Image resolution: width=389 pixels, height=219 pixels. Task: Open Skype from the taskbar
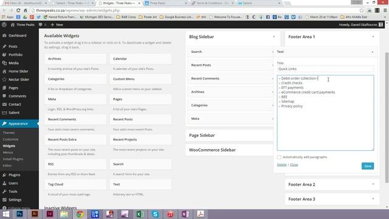pos(155,214)
